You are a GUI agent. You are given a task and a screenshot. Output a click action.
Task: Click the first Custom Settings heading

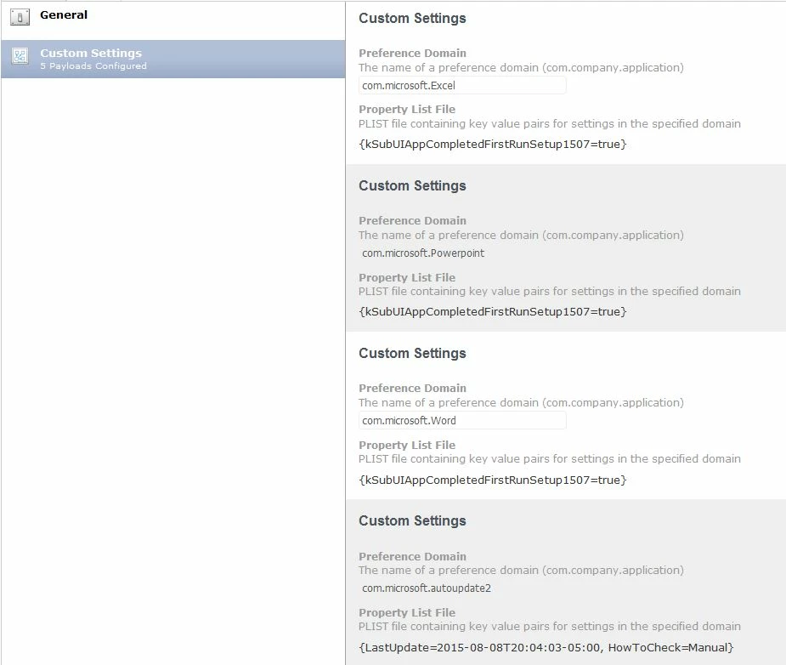coord(412,19)
